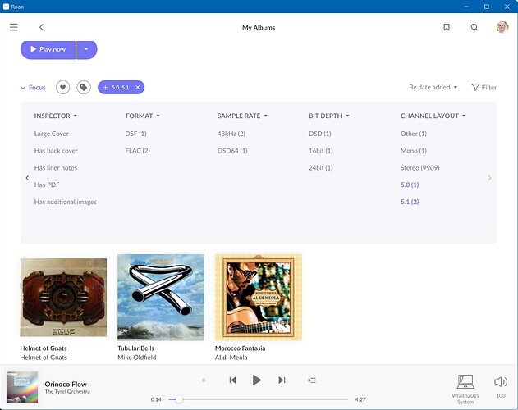Click the Play now button
Image resolution: width=518 pixels, height=410 pixels.
point(48,49)
